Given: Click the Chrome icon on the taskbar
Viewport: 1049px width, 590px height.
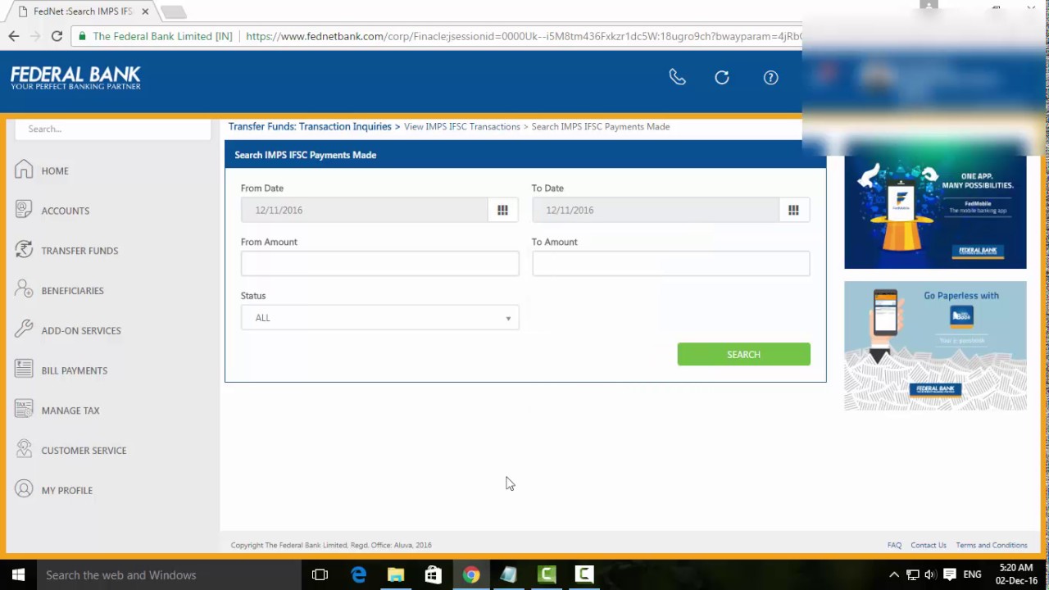Looking at the screenshot, I should click(471, 575).
